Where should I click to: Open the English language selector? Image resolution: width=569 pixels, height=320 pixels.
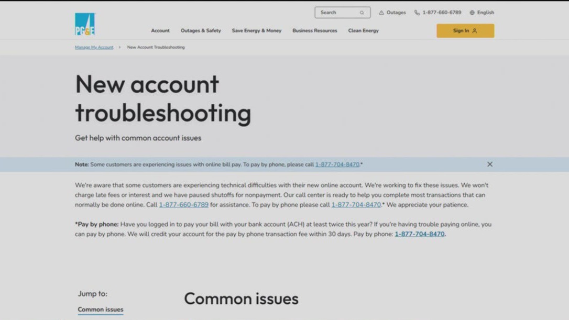(482, 12)
